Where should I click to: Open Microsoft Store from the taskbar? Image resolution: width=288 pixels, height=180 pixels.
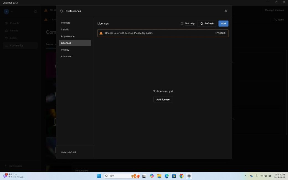click(x=174, y=176)
